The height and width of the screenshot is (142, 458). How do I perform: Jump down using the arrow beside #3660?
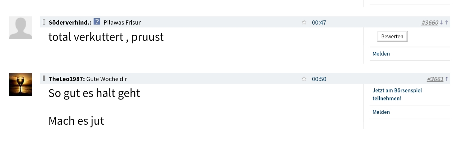(x=441, y=22)
